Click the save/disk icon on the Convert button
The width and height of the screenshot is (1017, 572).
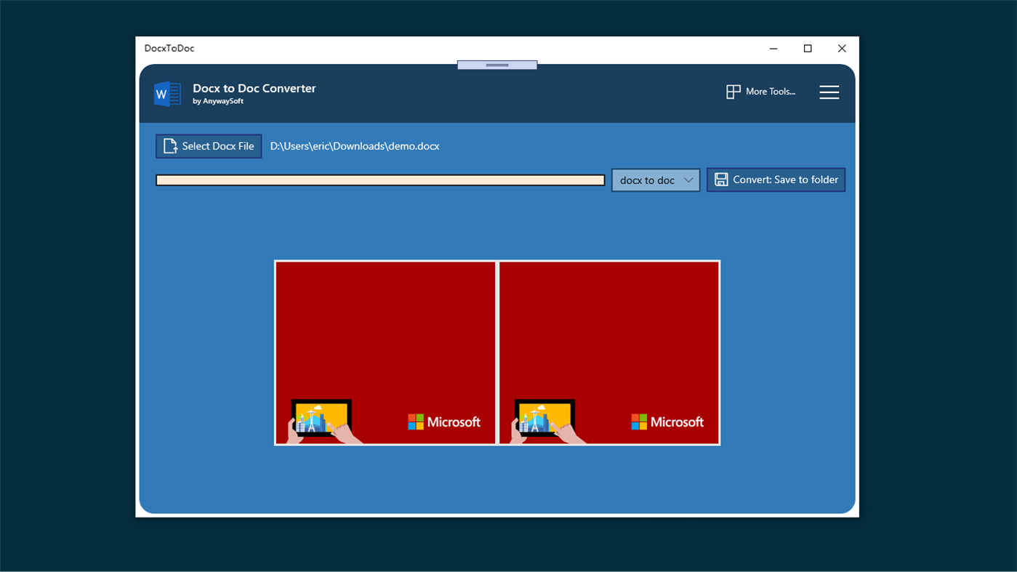[x=721, y=179]
